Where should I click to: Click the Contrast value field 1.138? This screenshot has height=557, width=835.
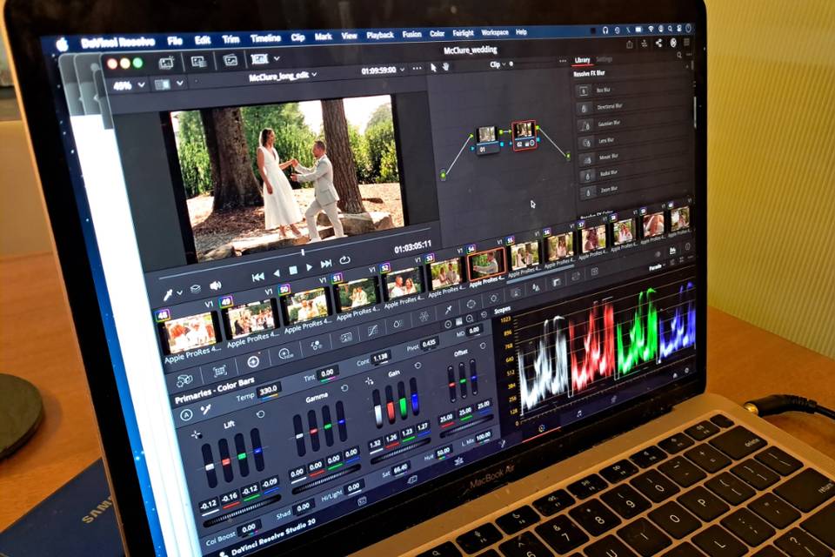click(381, 359)
